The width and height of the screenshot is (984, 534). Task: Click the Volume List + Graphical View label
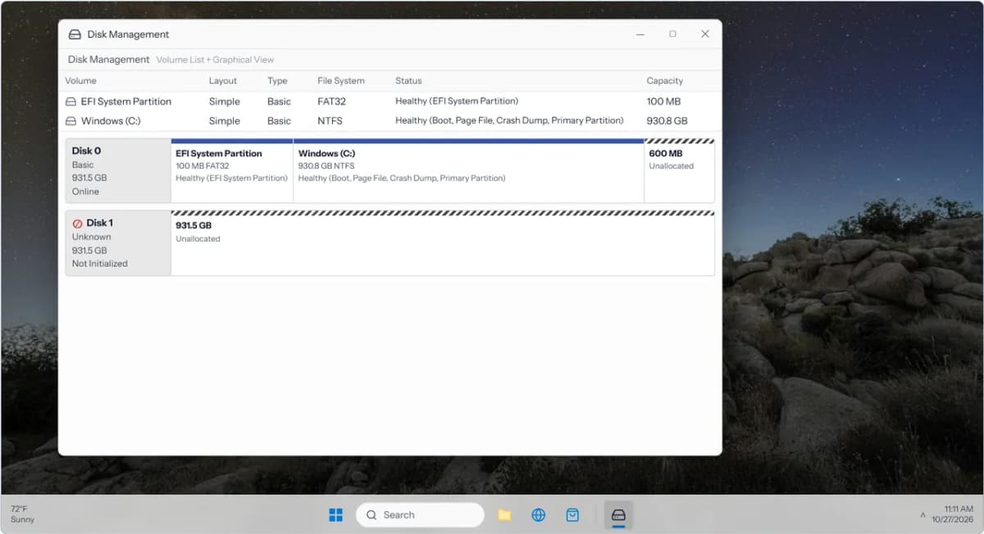216,60
